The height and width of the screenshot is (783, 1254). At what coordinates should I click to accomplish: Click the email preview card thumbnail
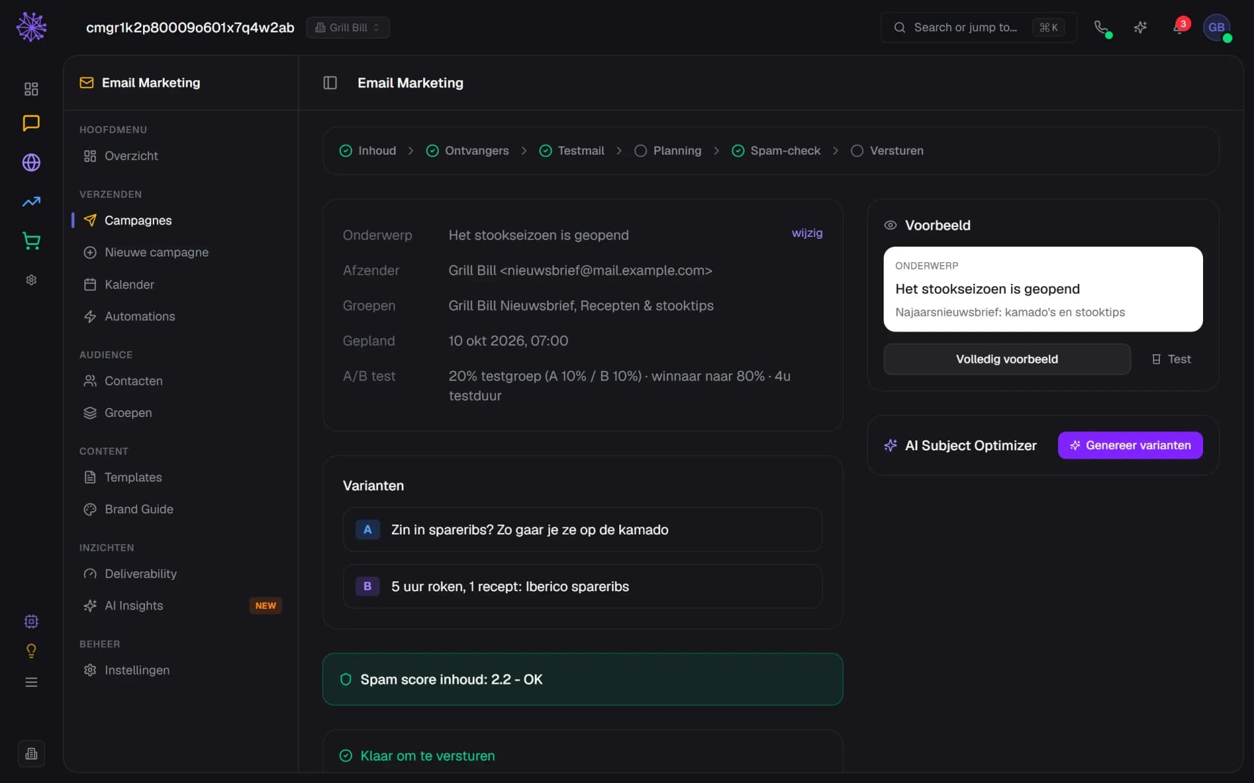[x=1043, y=289]
